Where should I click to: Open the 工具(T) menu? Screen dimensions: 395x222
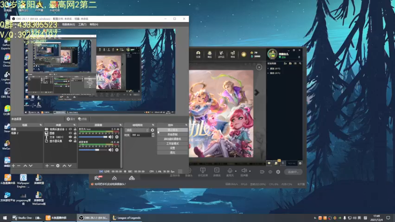coord(82,24)
